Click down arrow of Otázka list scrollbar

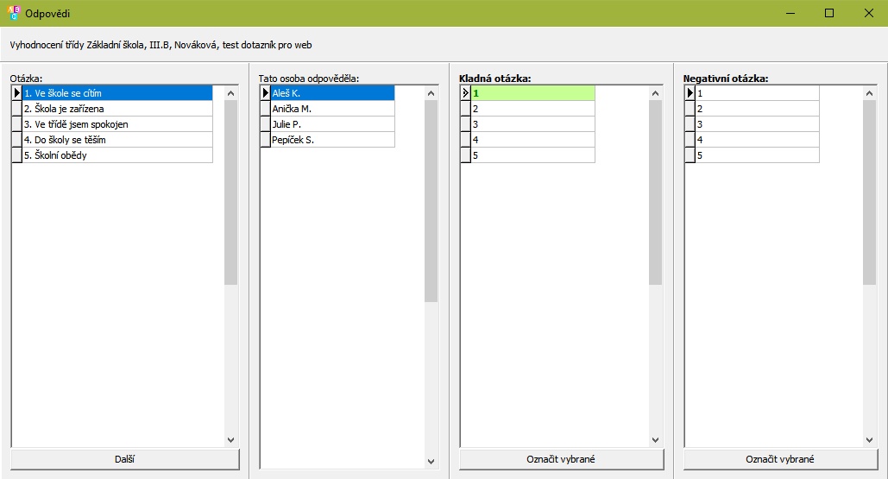point(230,440)
